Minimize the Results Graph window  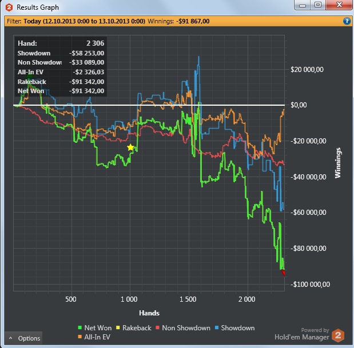coord(303,5)
